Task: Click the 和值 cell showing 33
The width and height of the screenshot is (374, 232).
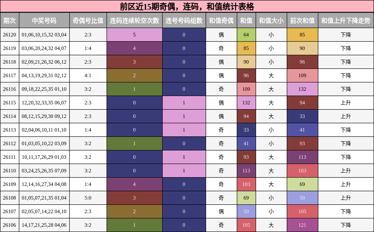Action: [246, 130]
